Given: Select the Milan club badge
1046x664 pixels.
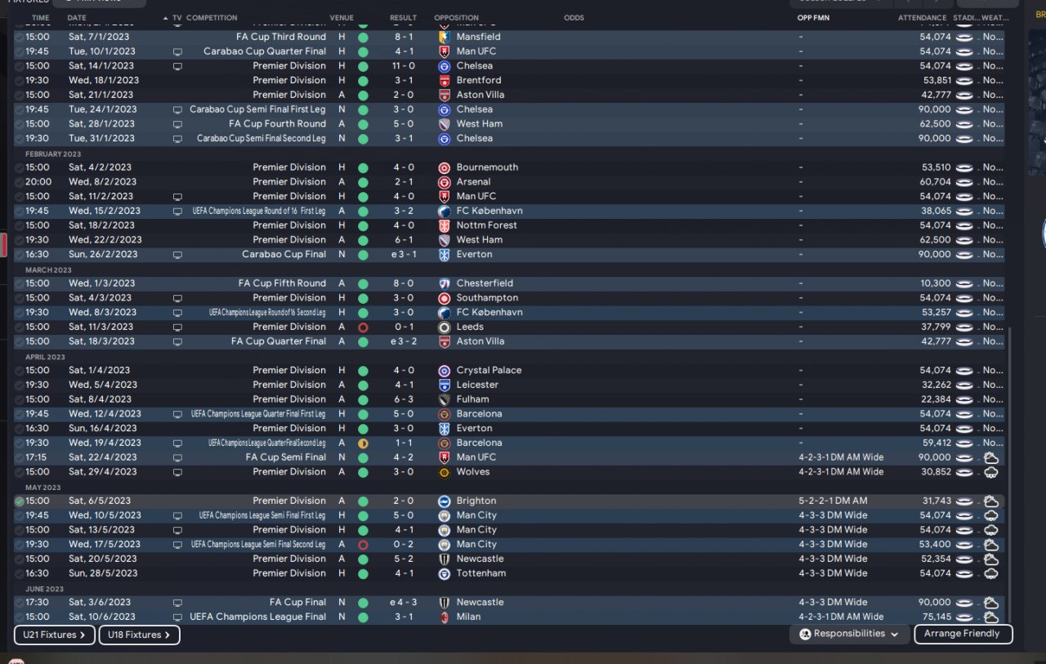Looking at the screenshot, I should click(445, 617).
